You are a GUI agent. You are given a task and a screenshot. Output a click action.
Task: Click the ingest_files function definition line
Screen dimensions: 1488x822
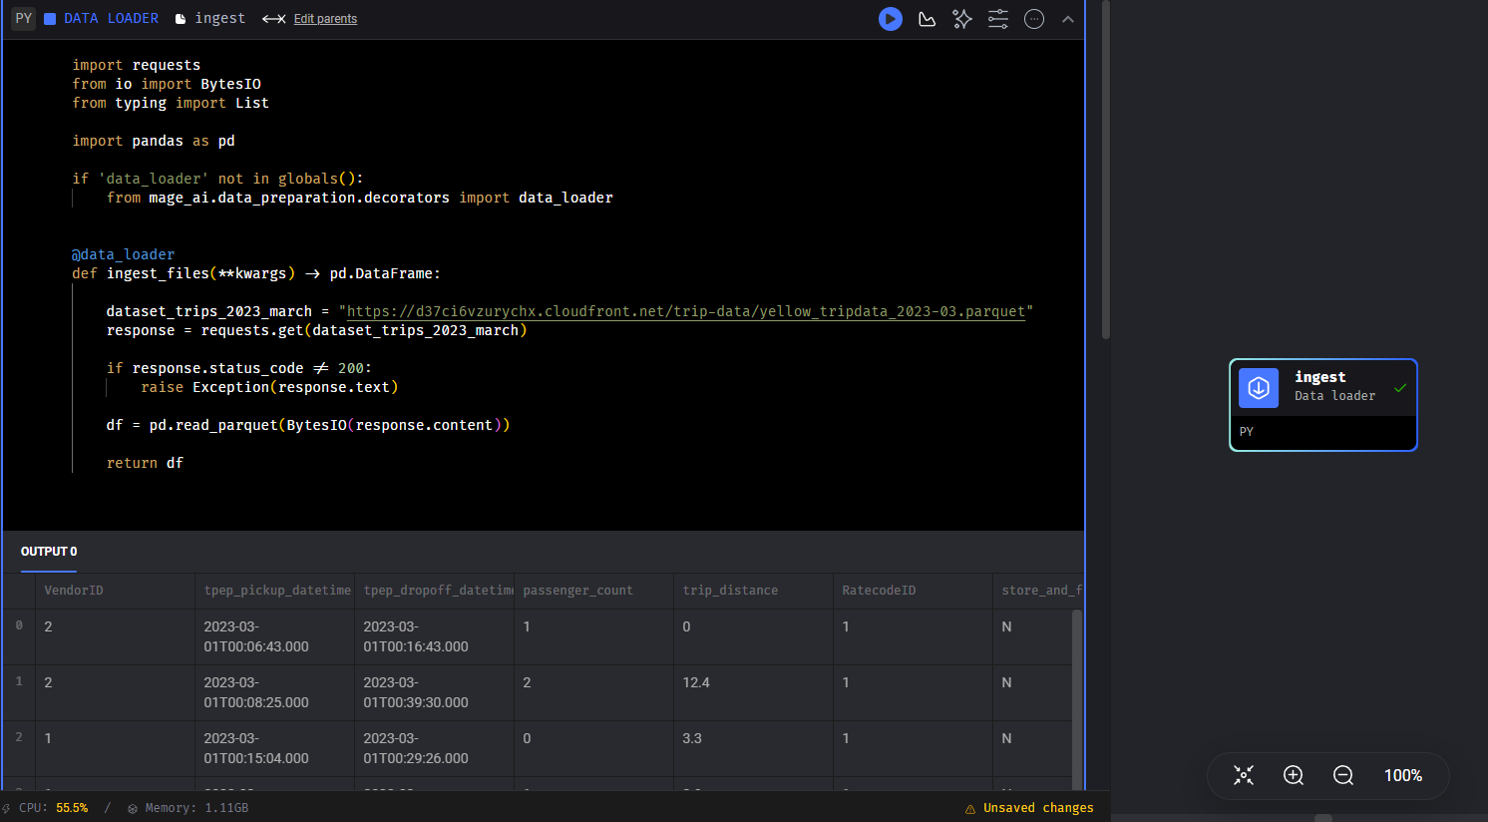[x=256, y=273]
